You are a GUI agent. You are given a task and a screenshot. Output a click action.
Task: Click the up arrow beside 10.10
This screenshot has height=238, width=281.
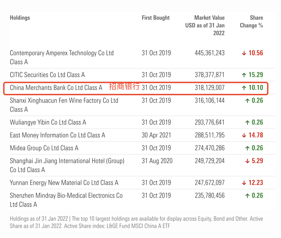pos(244,88)
